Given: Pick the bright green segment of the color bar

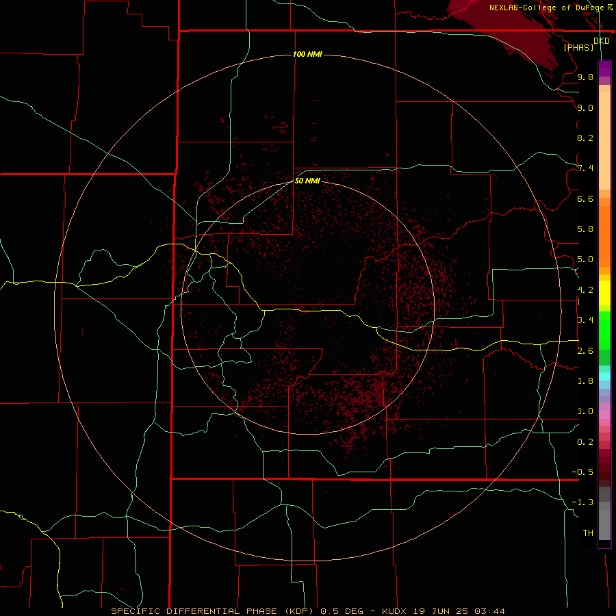Looking at the screenshot, I should point(604,331).
